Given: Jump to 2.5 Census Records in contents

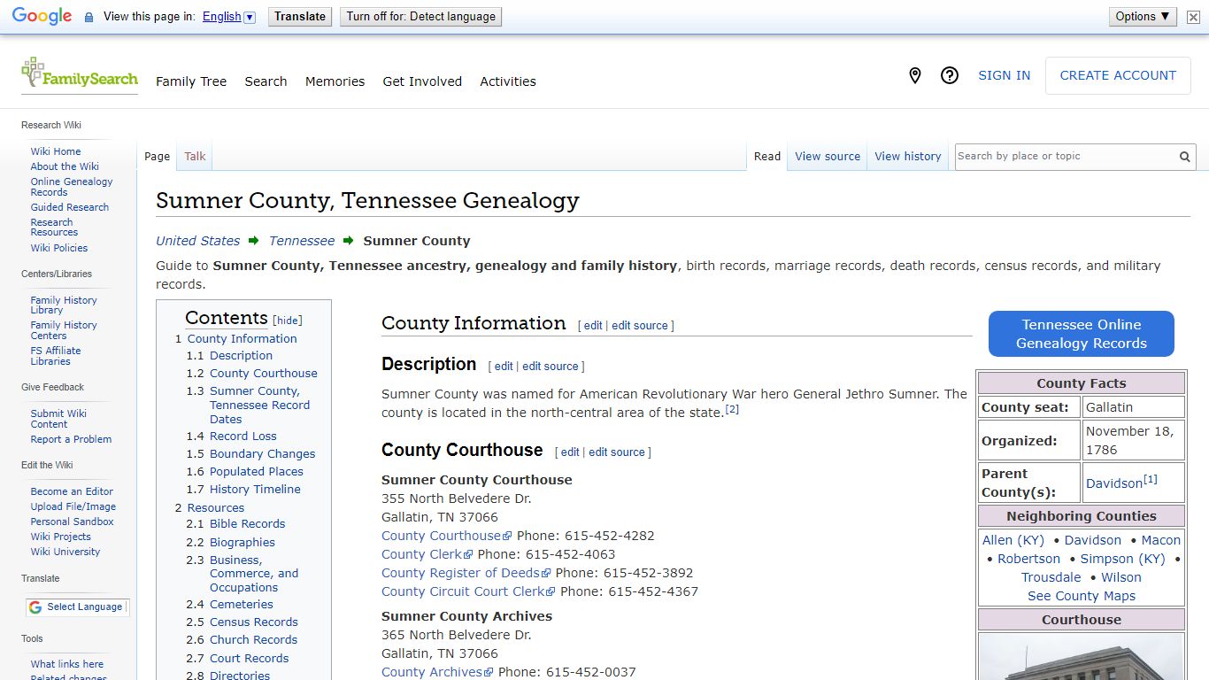Looking at the screenshot, I should [x=242, y=622].
